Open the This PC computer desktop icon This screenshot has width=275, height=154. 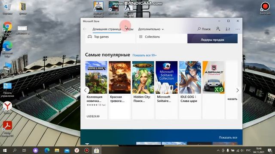click(x=7, y=70)
